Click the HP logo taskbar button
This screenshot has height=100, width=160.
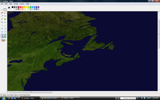pos(117,98)
